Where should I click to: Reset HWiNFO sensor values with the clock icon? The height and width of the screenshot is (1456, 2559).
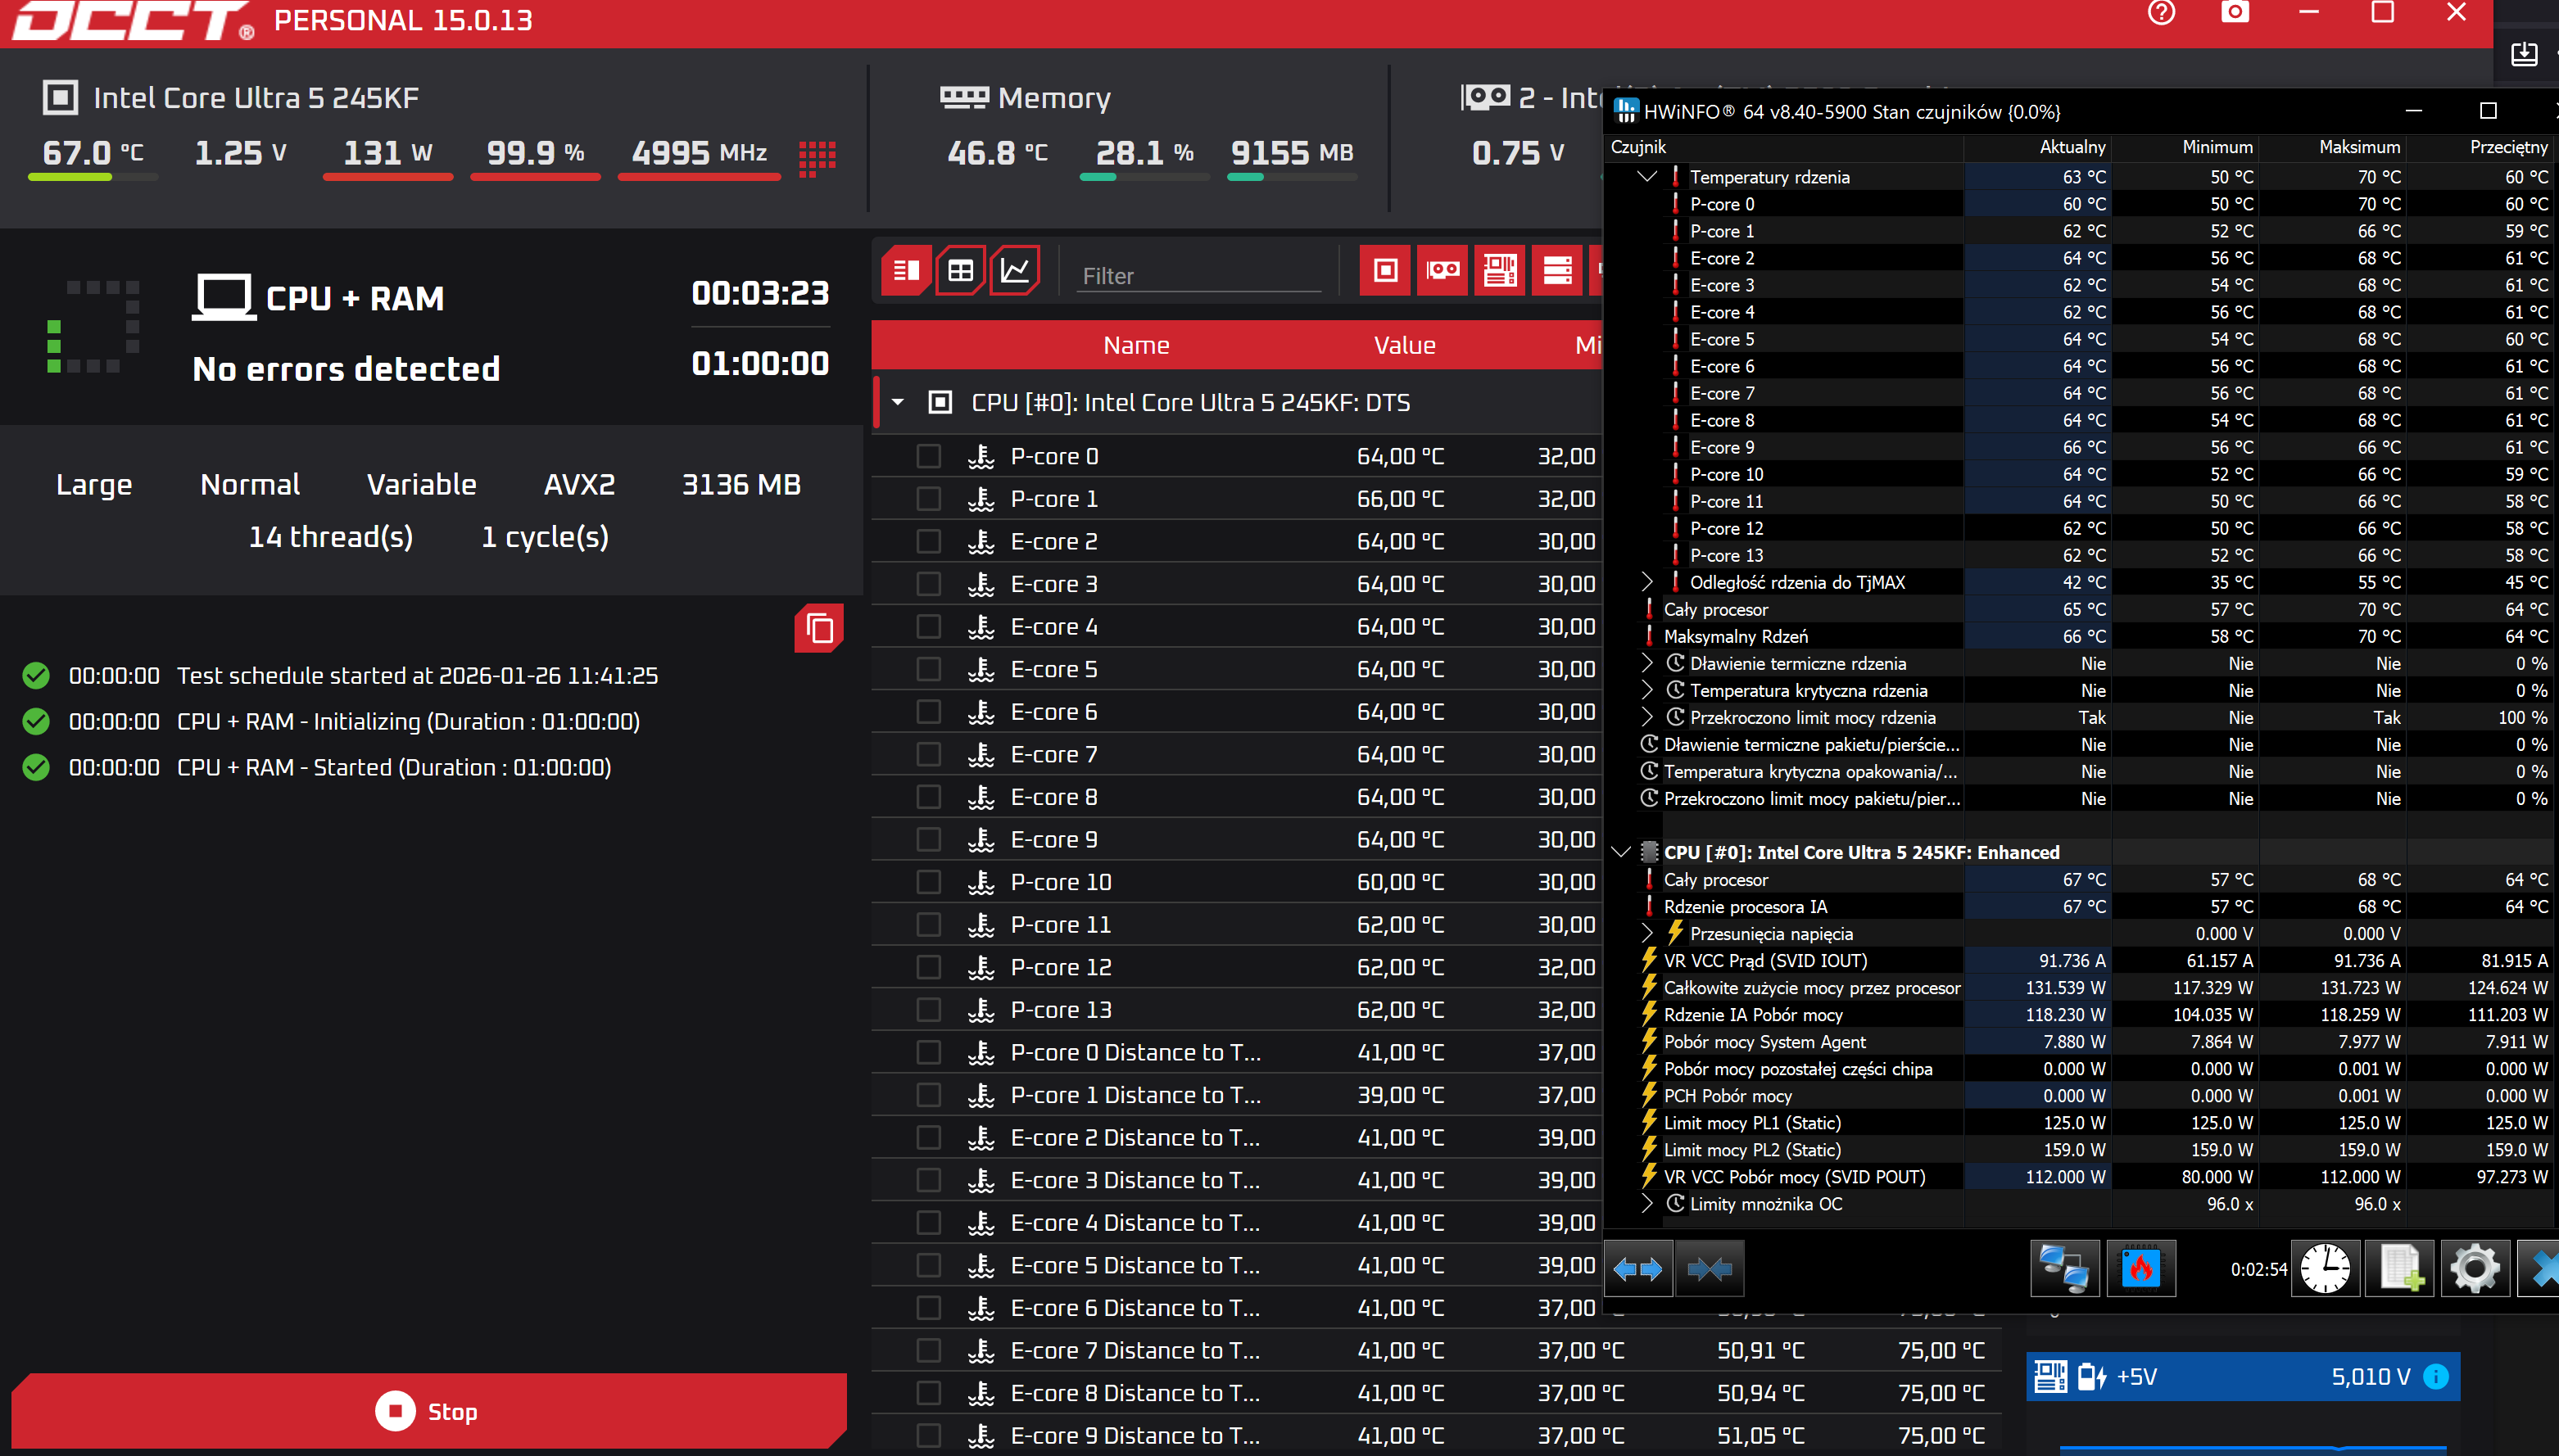tap(2325, 1269)
